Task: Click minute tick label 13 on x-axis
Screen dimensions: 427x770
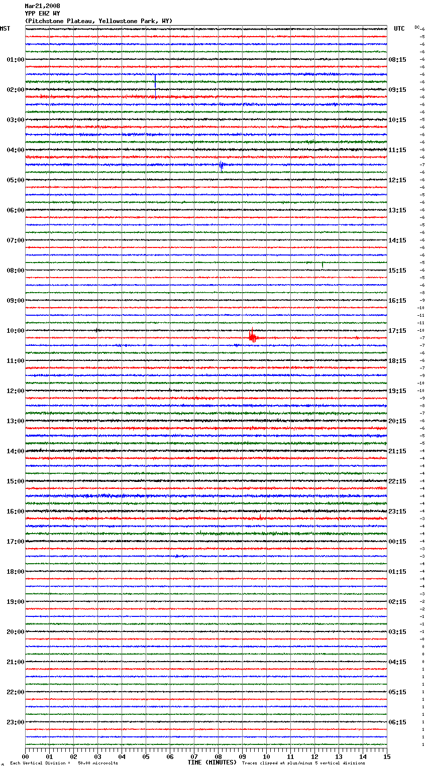Action: pos(339,756)
